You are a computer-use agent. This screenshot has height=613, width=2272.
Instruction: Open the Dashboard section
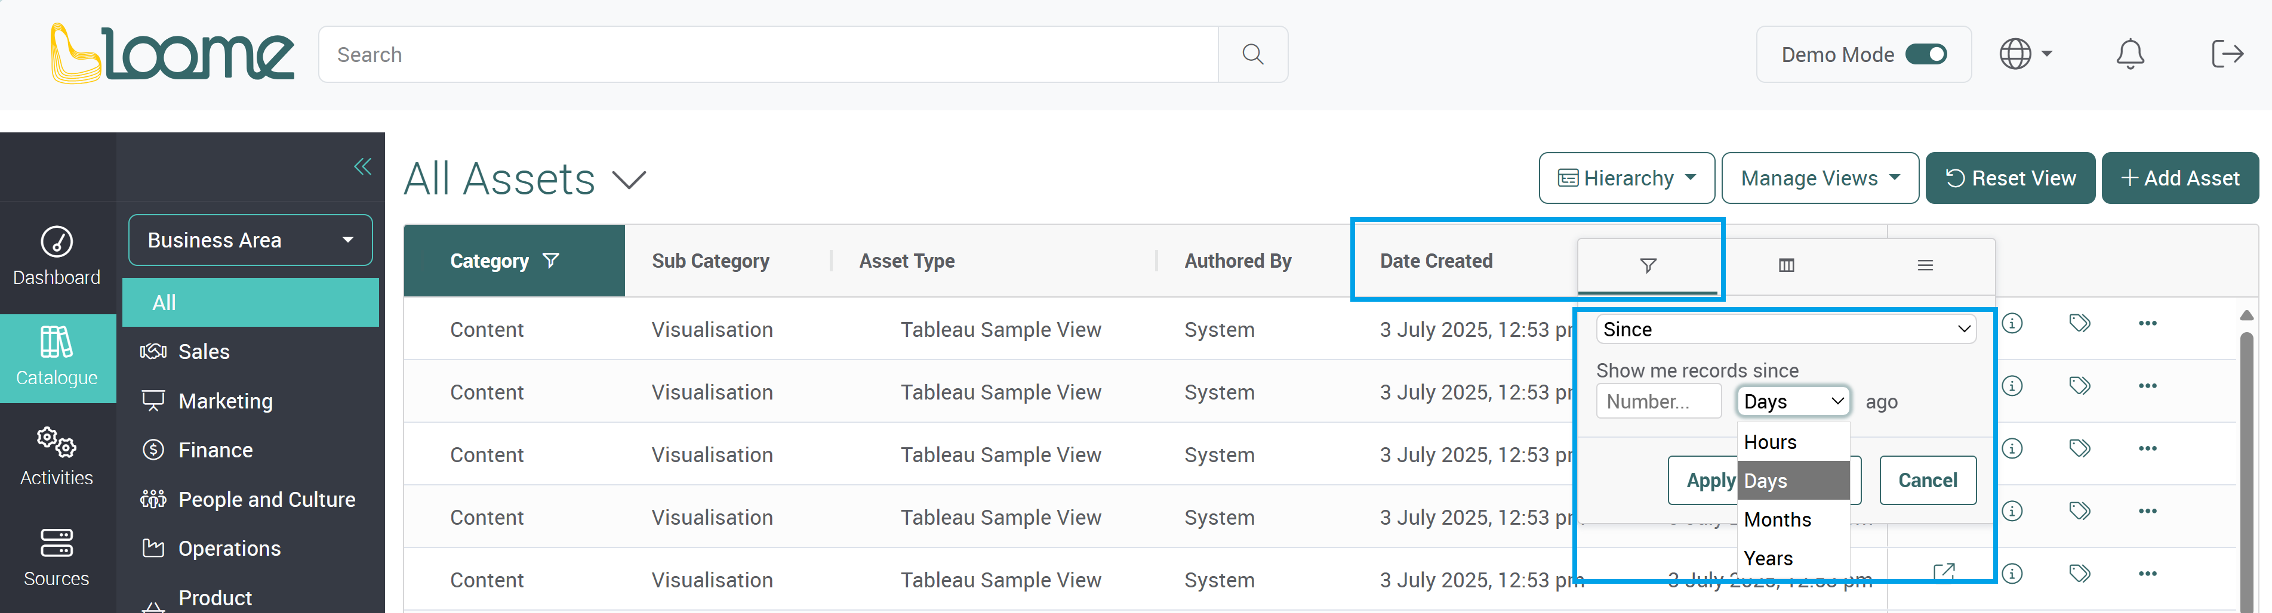pos(57,256)
